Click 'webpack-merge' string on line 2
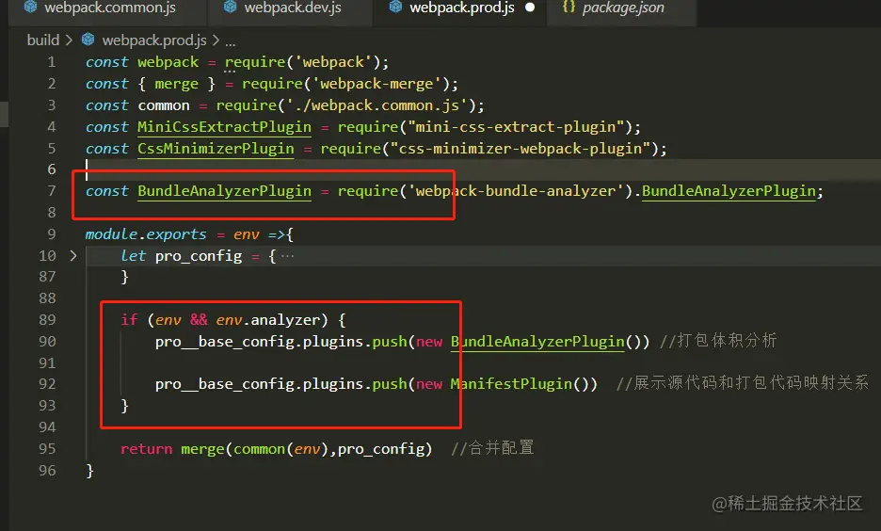The image size is (881, 531). pyautogui.click(x=376, y=84)
